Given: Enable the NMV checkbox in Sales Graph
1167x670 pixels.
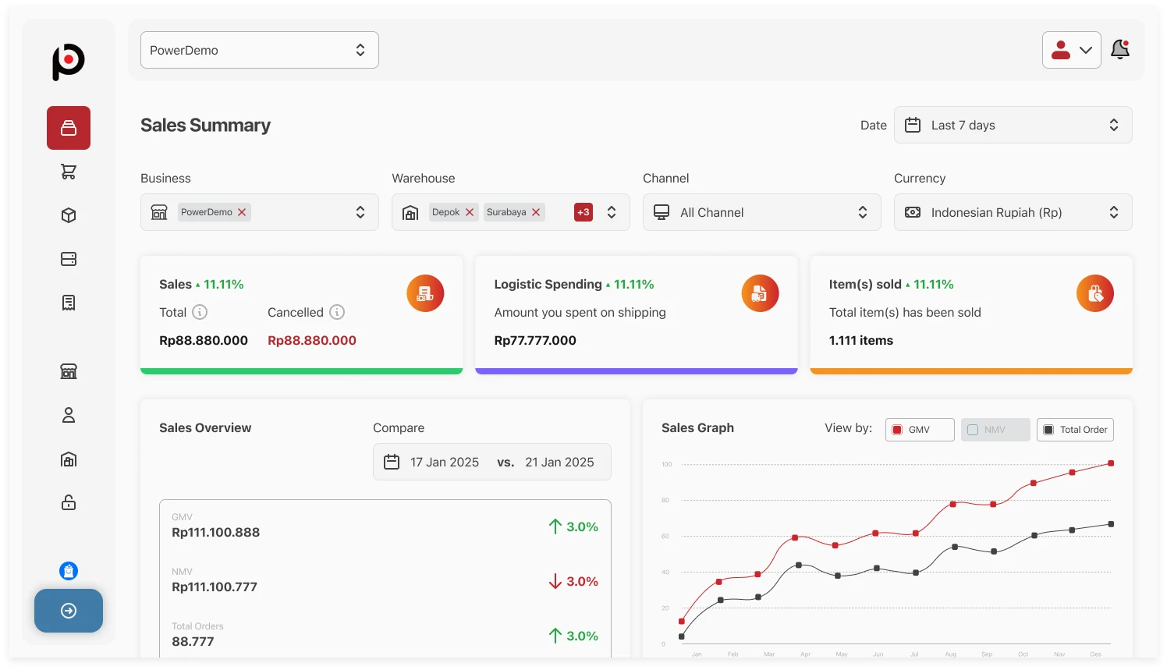Looking at the screenshot, I should pyautogui.click(x=973, y=430).
